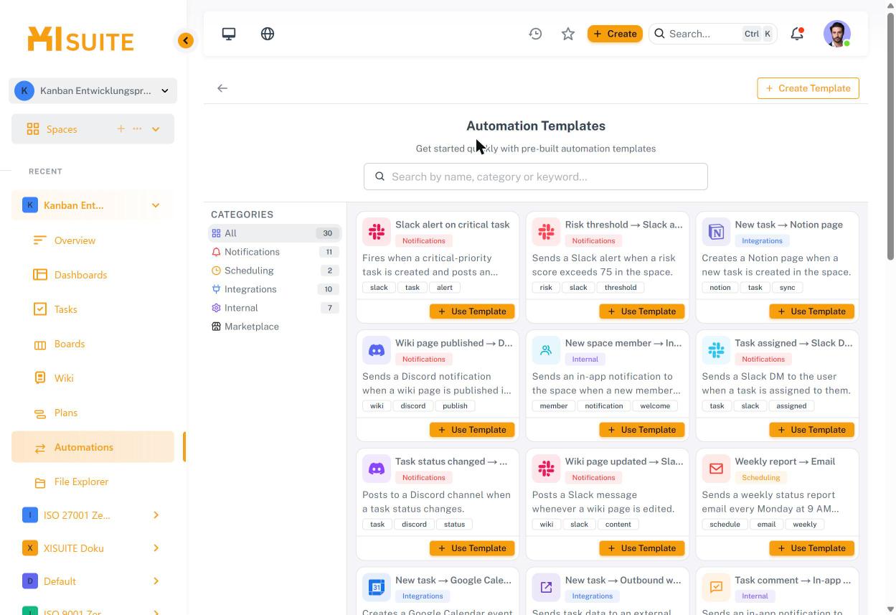Click the desktop monitor icon in the top bar
Image resolution: width=896 pixels, height=615 pixels.
tap(229, 34)
